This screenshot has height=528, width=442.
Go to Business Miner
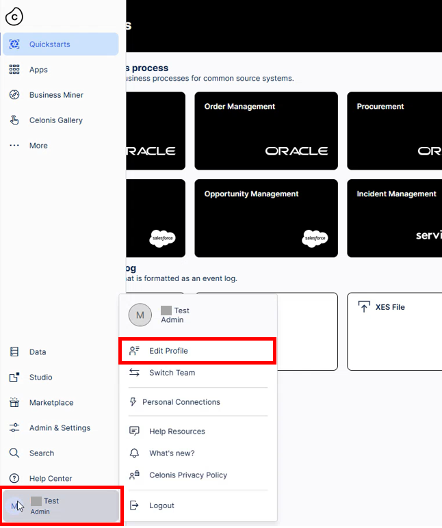coord(61,95)
